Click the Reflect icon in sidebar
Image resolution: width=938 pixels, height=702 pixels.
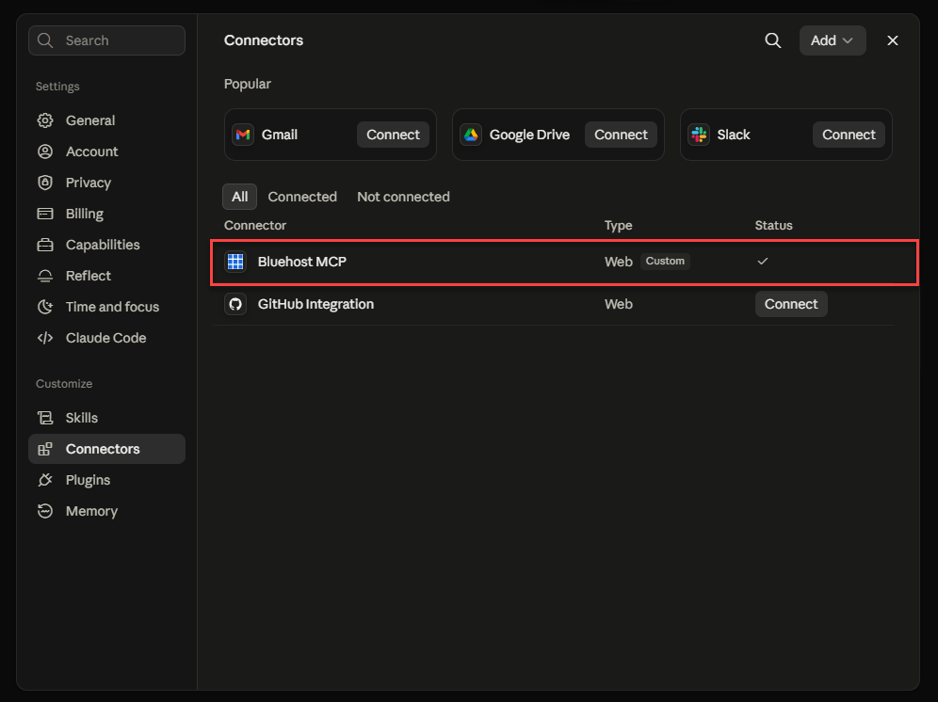point(45,276)
